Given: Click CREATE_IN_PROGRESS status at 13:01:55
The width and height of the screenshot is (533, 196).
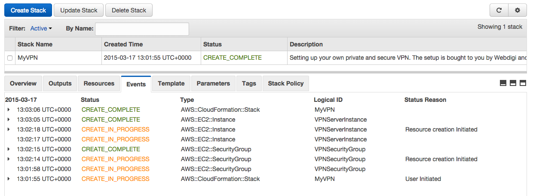Looking at the screenshot, I should click(116, 179).
